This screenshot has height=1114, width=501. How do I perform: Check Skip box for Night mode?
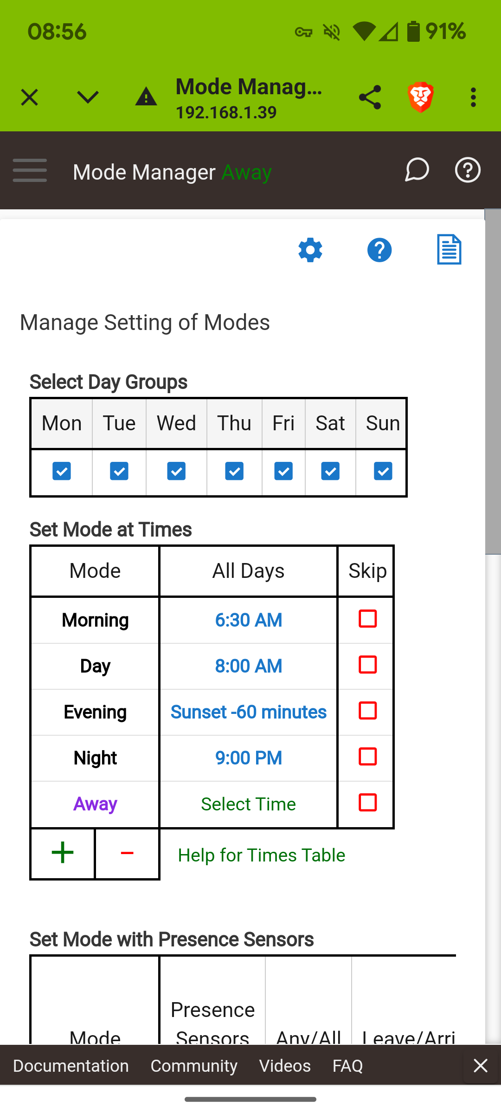coord(367,757)
